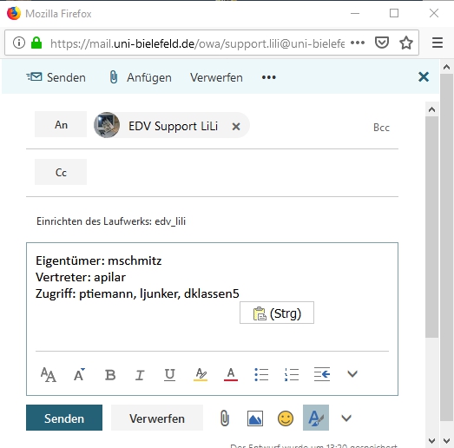
Task: Open the paste options (Strg) popup
Action: tap(277, 313)
